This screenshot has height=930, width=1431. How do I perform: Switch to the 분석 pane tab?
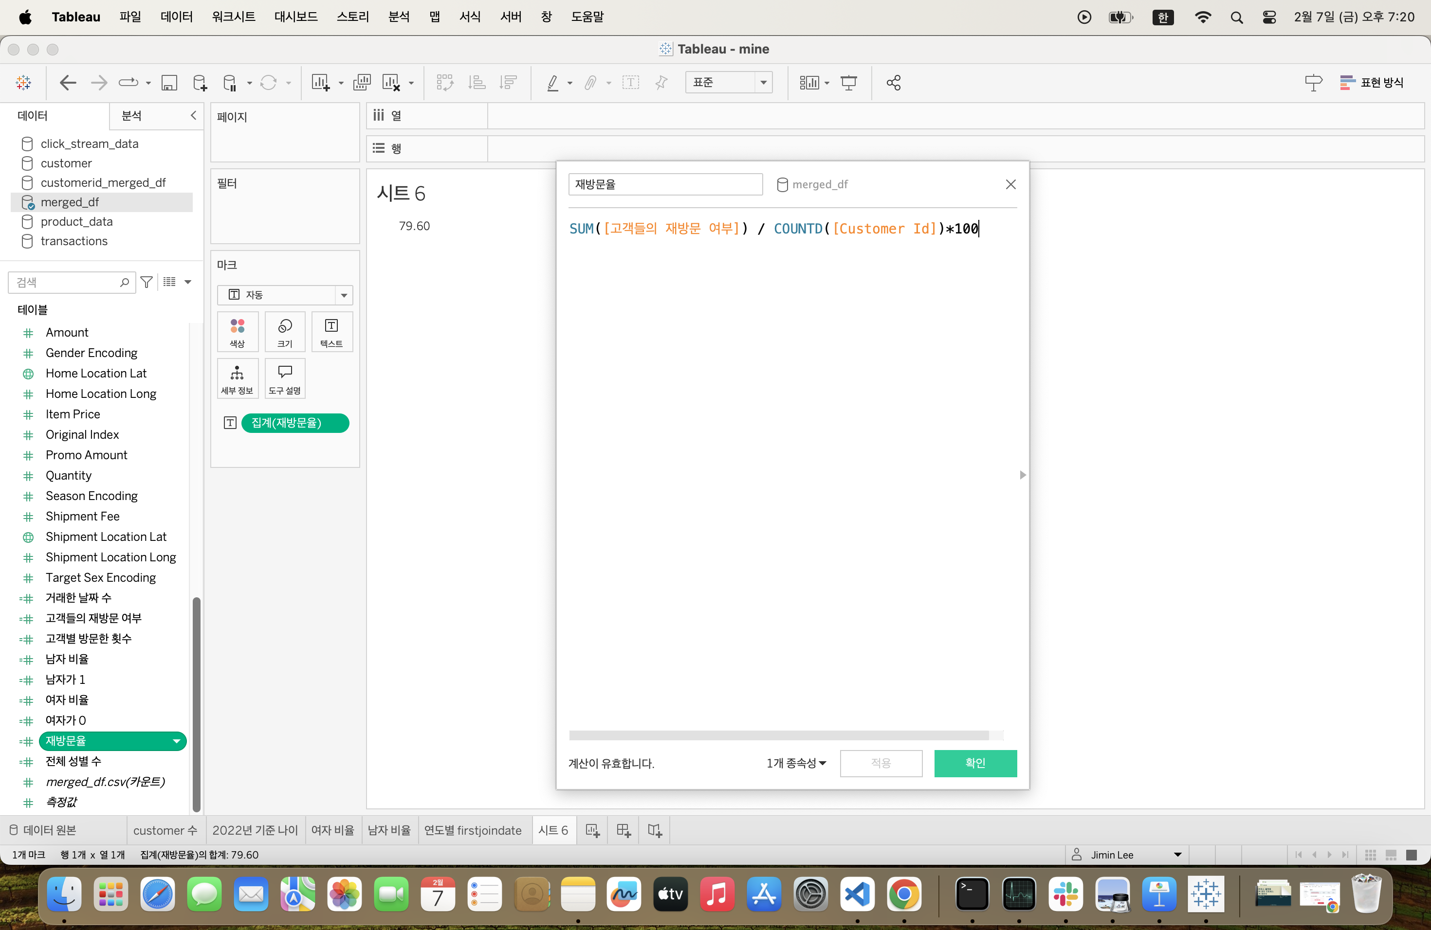(x=132, y=115)
